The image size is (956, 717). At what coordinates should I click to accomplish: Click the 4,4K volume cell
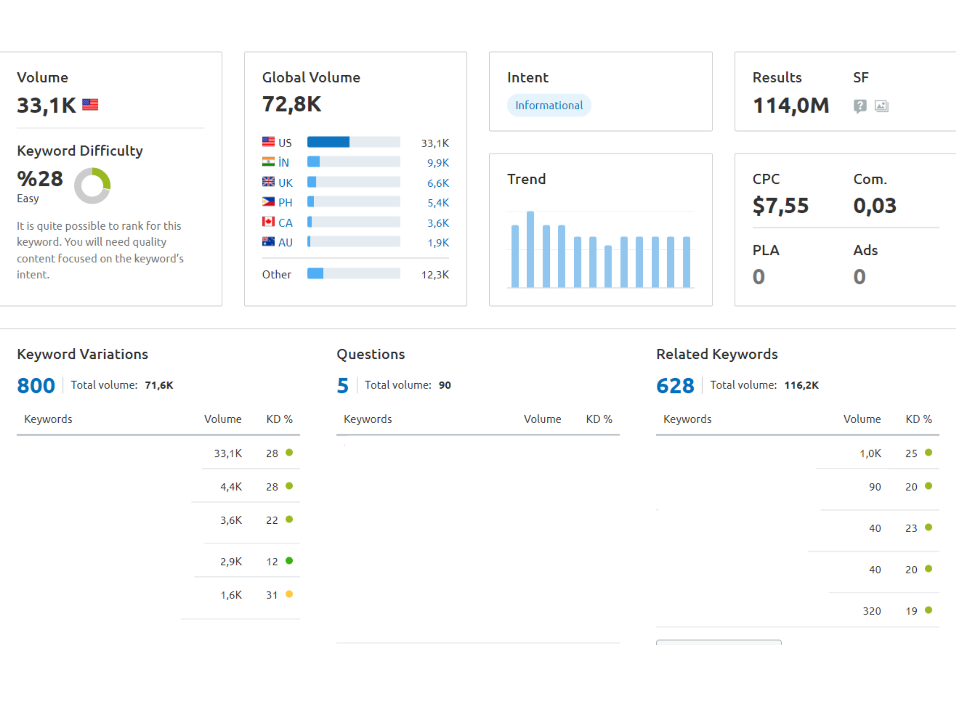(x=231, y=487)
